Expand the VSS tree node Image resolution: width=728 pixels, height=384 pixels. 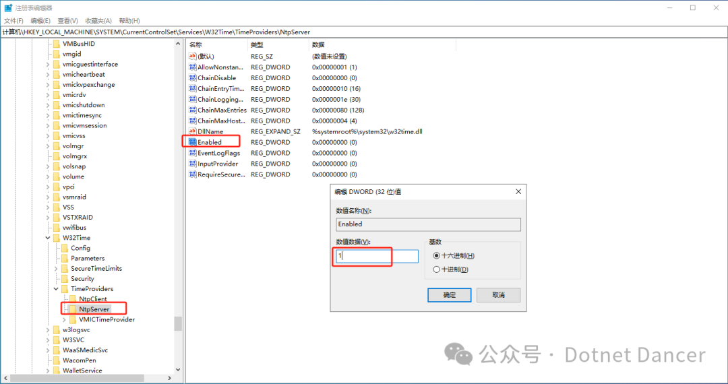click(x=48, y=207)
